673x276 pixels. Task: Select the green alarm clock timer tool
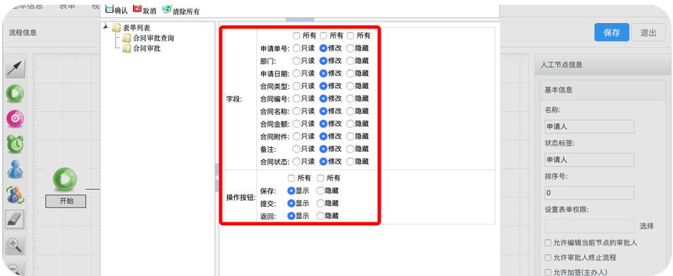point(15,144)
